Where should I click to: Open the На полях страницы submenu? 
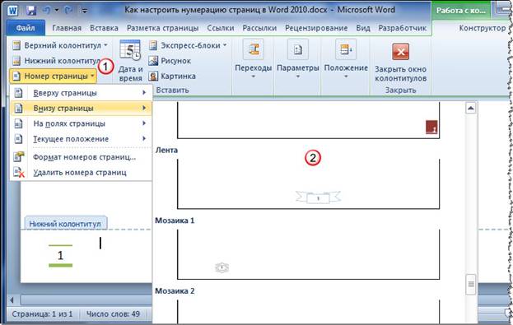[81, 123]
